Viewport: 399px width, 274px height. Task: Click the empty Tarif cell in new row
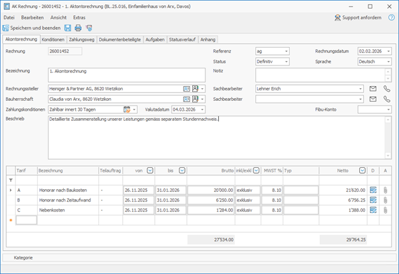(x=26, y=220)
